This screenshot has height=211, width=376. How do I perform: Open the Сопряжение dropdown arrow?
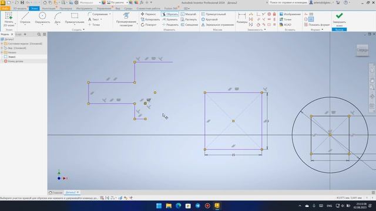coord(110,14)
